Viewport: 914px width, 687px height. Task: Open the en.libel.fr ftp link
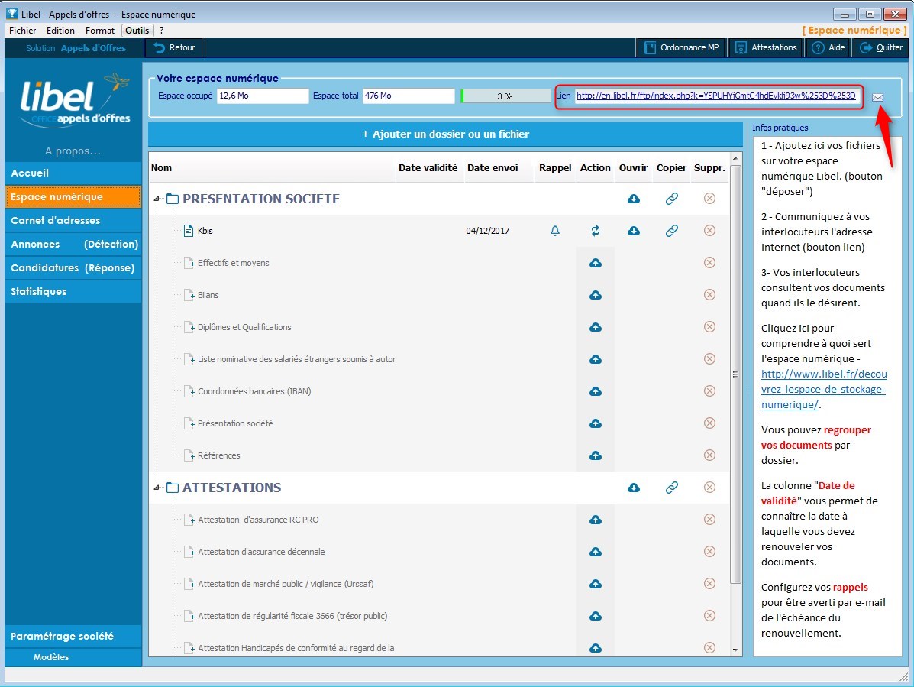pos(715,96)
